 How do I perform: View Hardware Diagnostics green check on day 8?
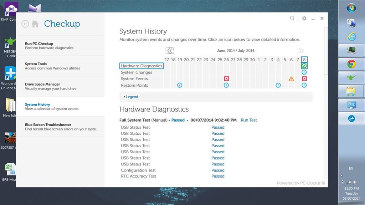304,66
